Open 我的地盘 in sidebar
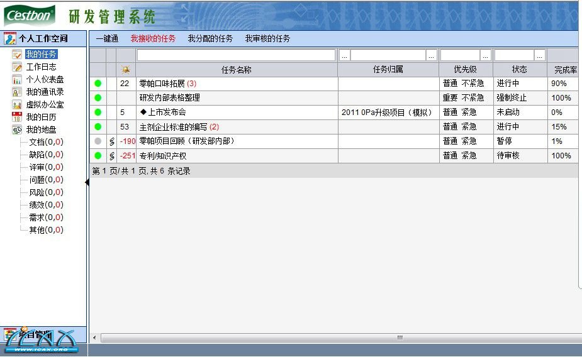This screenshot has width=582, height=357. pyautogui.click(x=41, y=129)
